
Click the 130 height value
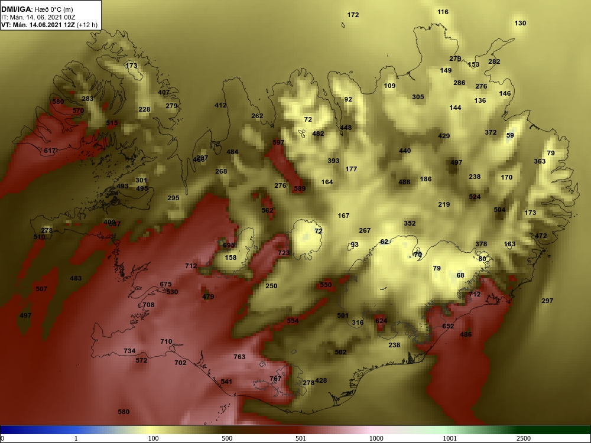[x=520, y=24]
